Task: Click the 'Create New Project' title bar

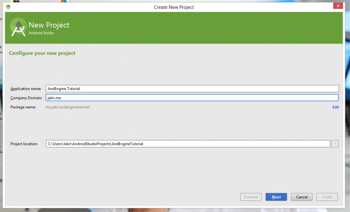Action: 174,7
